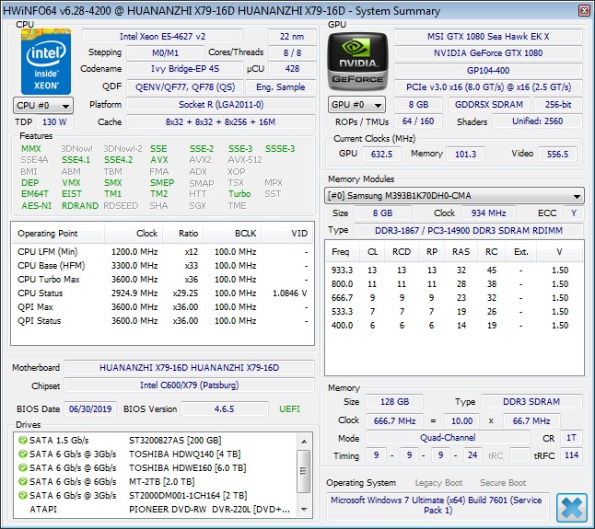Click the DDR3-1867 memory type field
The height and width of the screenshot is (529, 595).
click(x=469, y=230)
